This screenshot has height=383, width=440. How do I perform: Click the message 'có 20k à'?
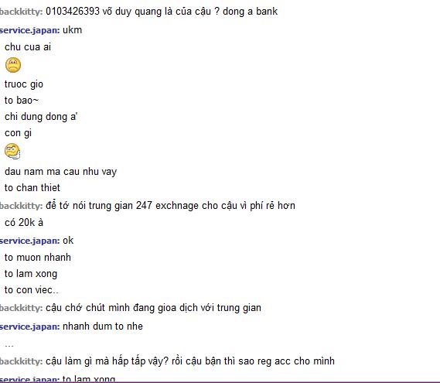(x=24, y=222)
